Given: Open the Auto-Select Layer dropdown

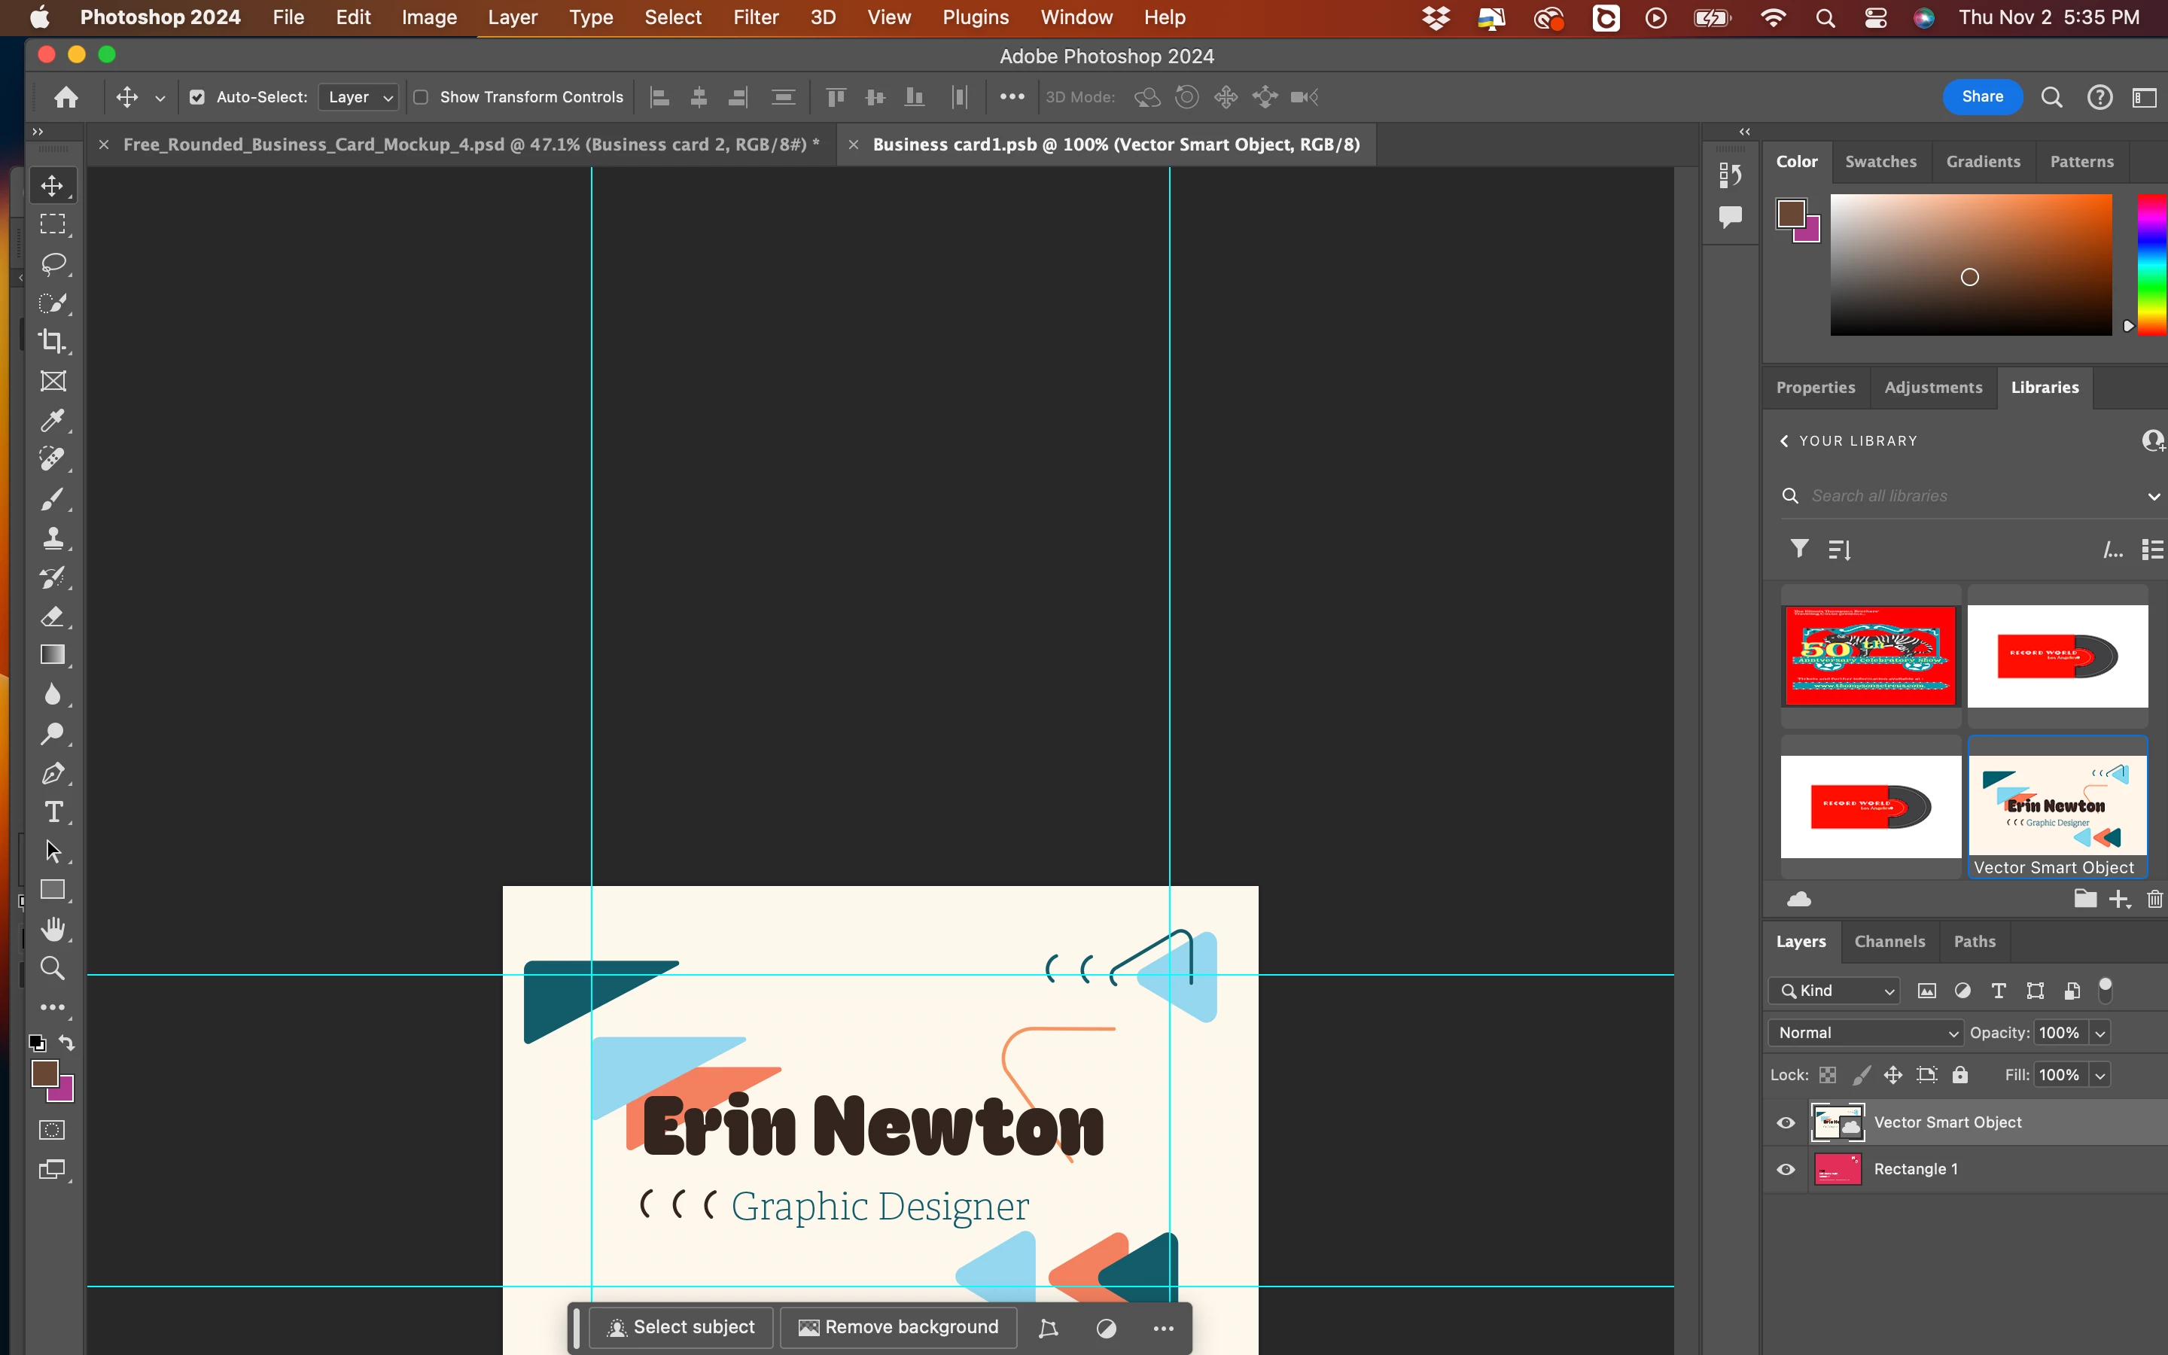Looking at the screenshot, I should coord(359,97).
